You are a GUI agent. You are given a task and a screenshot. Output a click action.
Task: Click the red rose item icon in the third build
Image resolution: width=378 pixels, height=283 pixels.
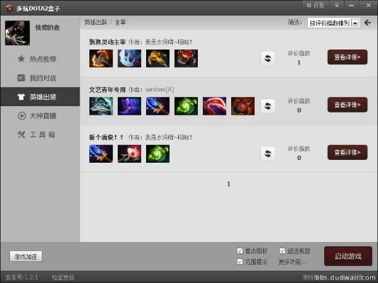(x=130, y=154)
